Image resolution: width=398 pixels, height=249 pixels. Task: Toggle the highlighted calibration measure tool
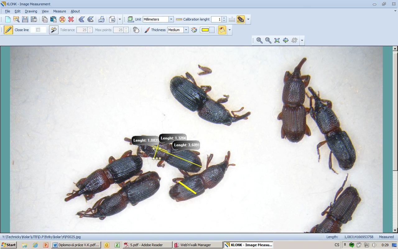click(241, 19)
